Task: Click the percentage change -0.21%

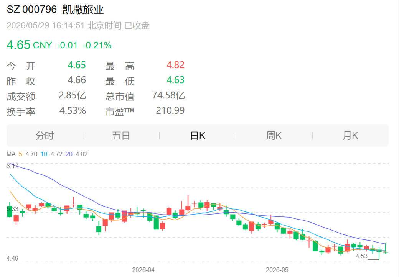Action: click(x=97, y=45)
